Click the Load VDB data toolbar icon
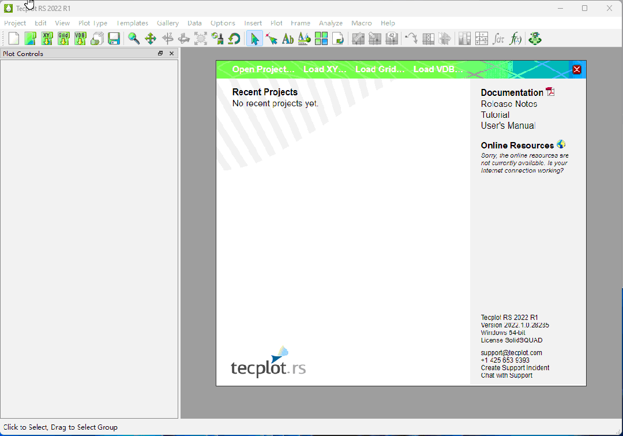Screen dimensions: 623x436 coord(80,39)
